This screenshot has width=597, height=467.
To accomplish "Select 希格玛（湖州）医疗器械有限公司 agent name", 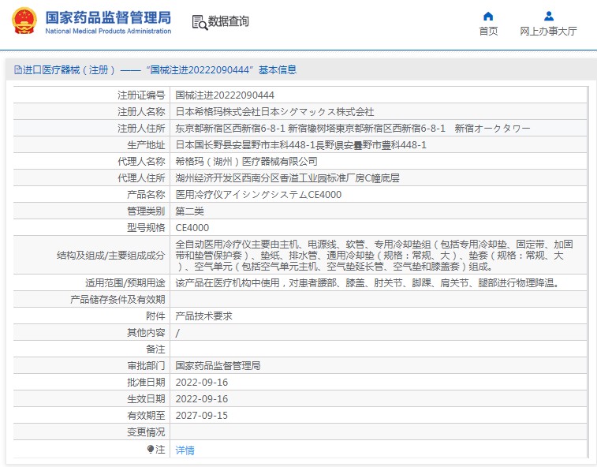I will click(246, 162).
